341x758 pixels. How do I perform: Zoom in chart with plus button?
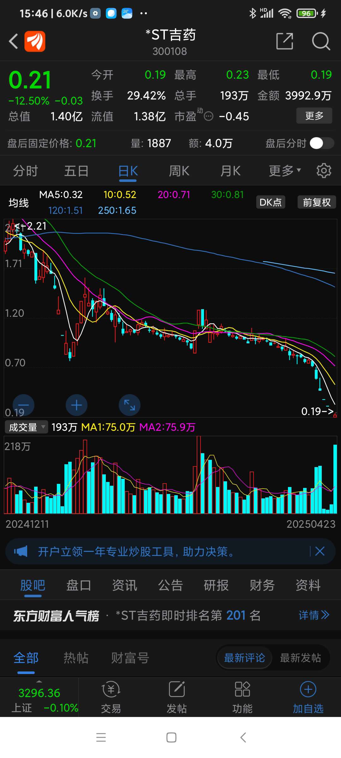pos(76,405)
